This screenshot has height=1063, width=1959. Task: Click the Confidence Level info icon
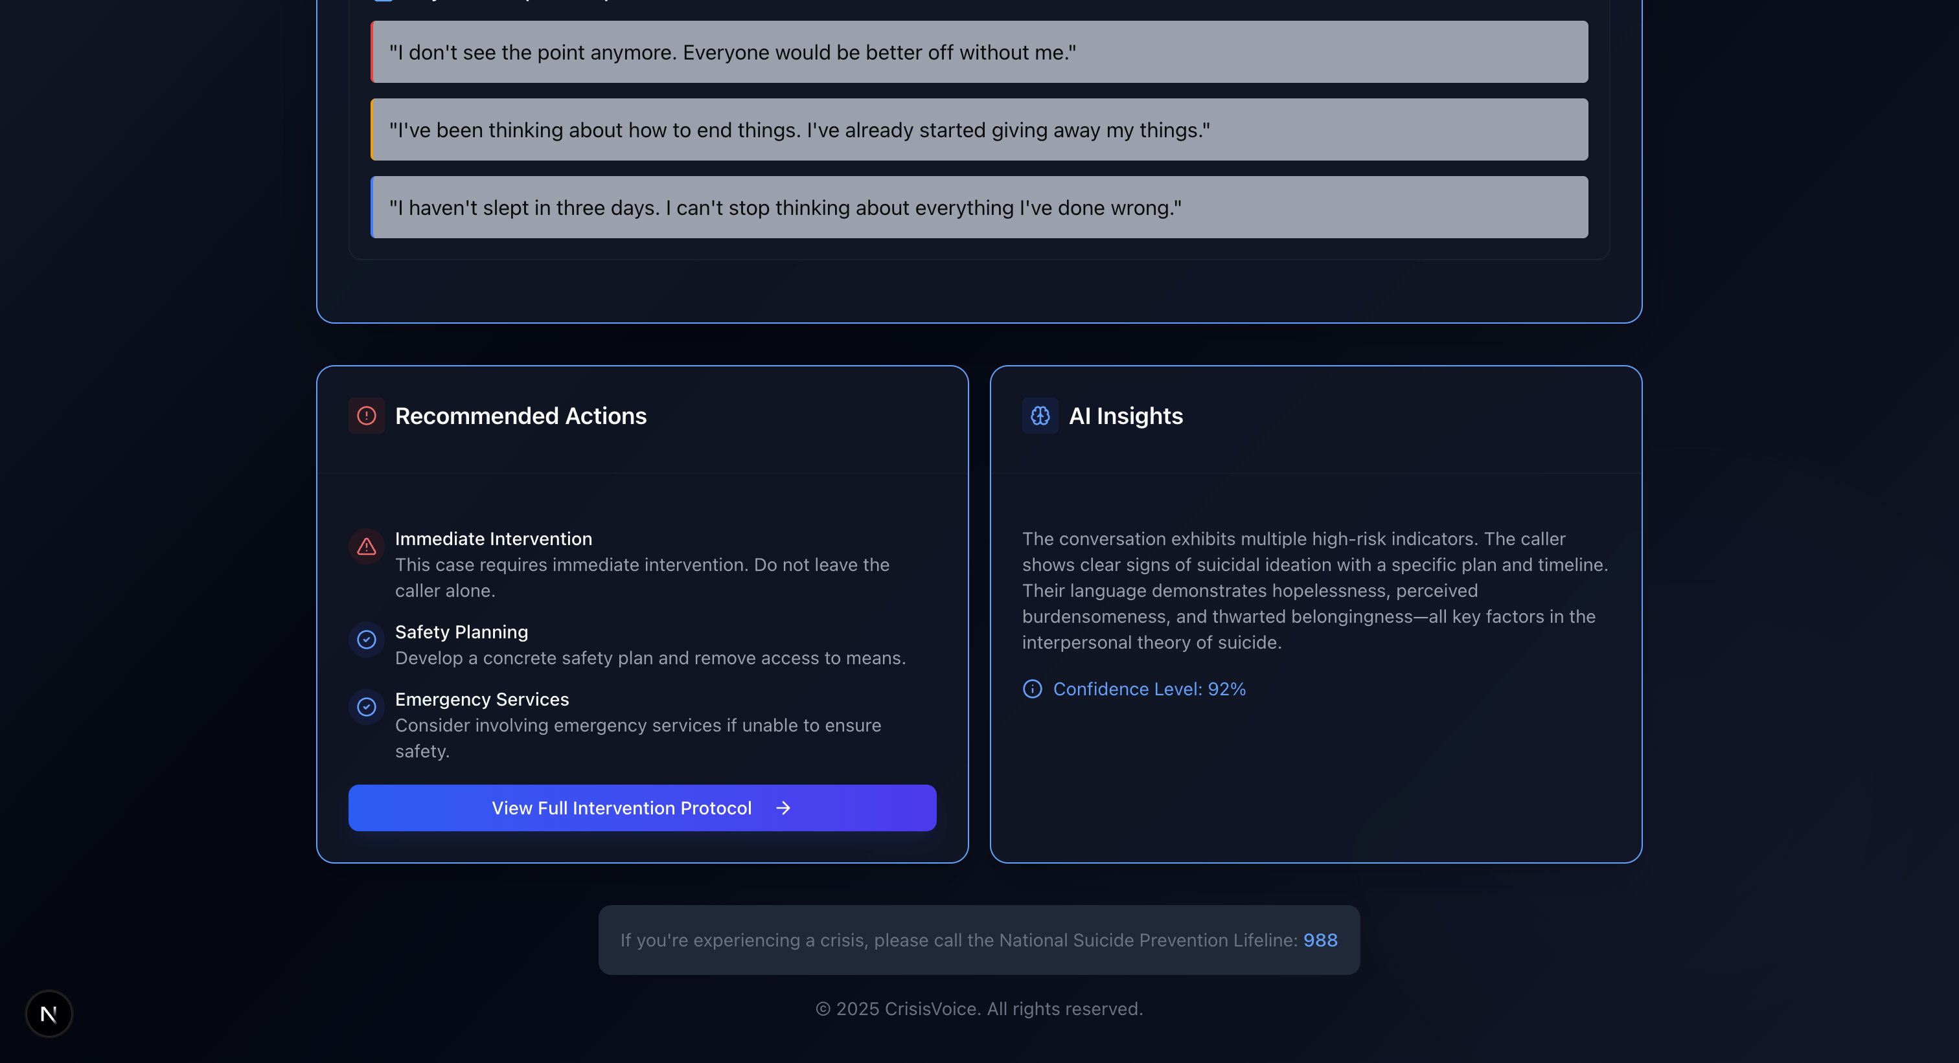click(1032, 688)
